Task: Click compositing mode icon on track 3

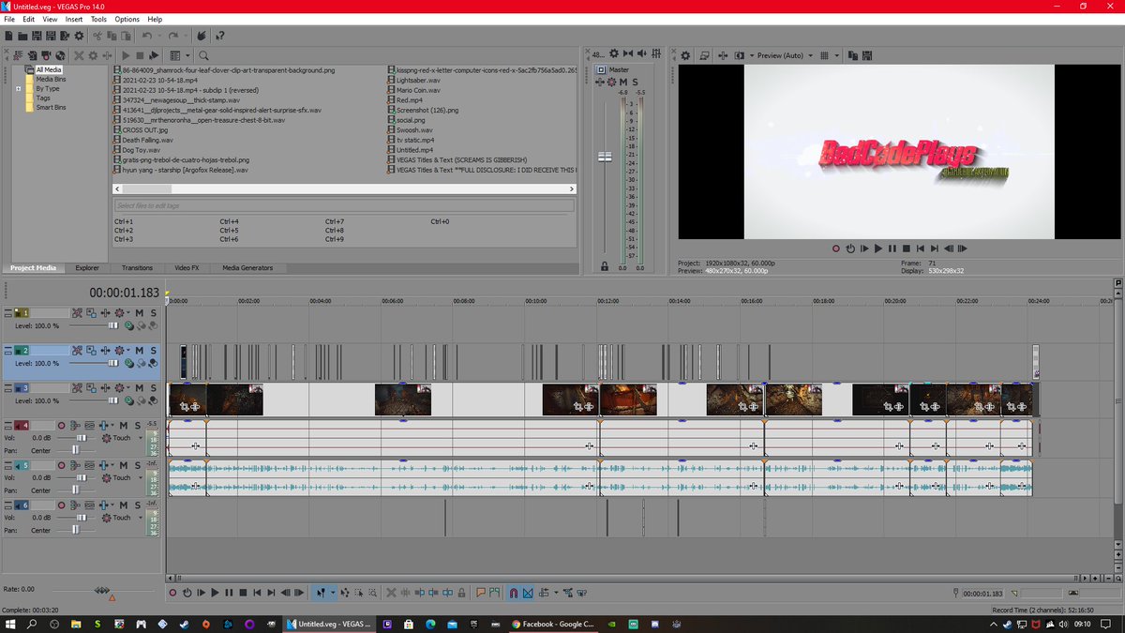Action: 128,400
